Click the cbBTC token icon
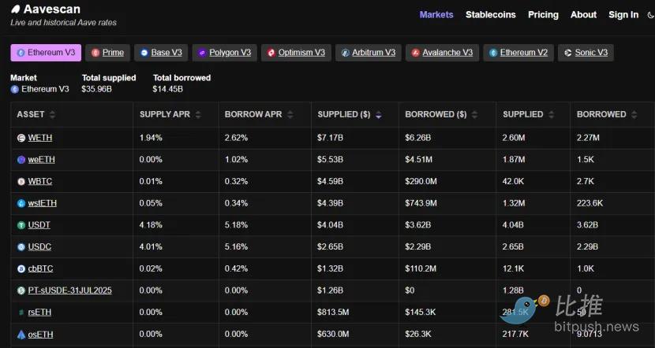 click(21, 268)
